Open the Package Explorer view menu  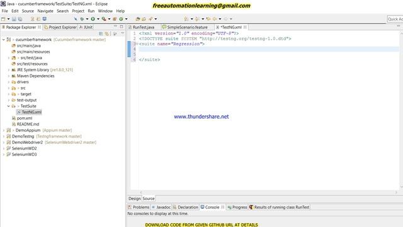122,33
